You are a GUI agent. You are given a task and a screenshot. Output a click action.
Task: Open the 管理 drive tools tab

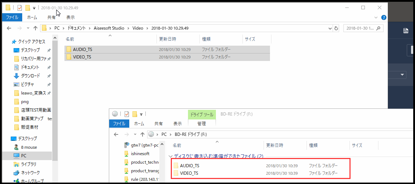point(202,123)
